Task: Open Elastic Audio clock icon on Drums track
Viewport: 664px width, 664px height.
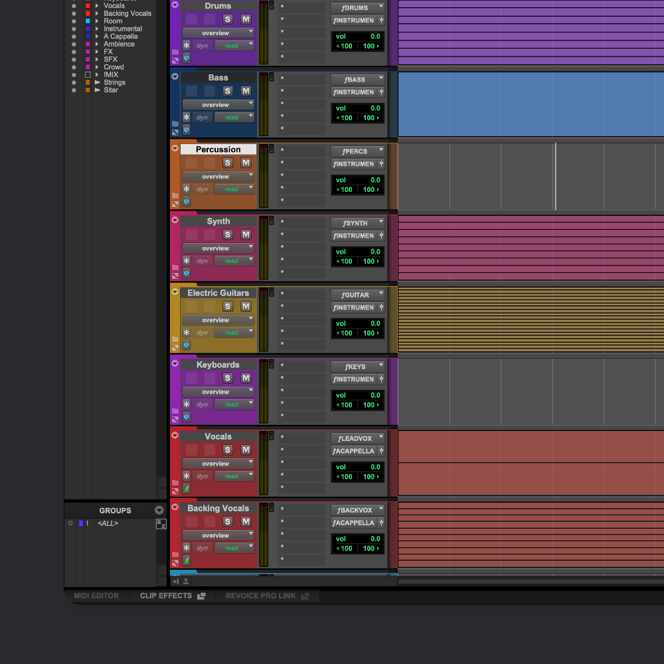Action: click(187, 59)
